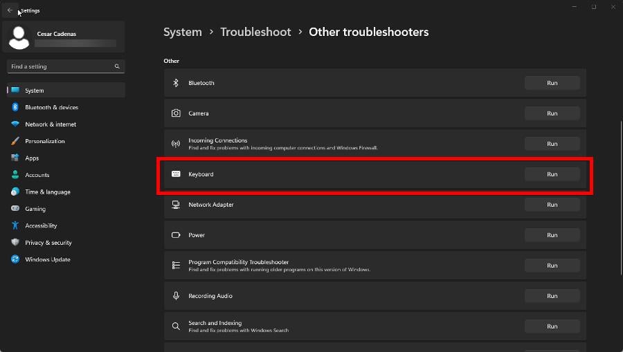Click the Network Adapter icon
Screen dimensions: 623x352
tap(176, 205)
